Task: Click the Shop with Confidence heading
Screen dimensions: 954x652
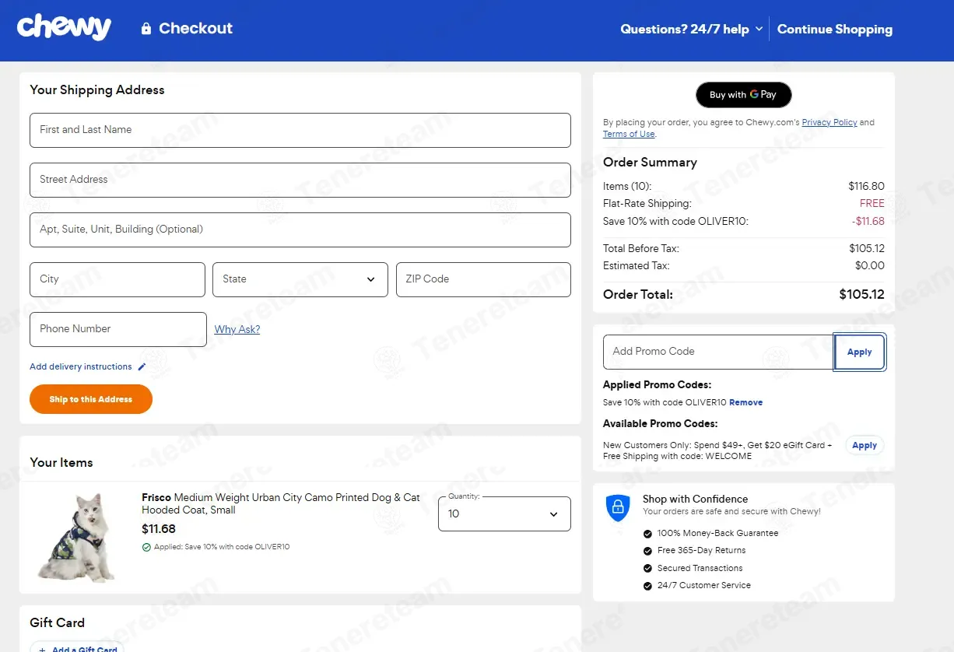Action: click(x=695, y=500)
